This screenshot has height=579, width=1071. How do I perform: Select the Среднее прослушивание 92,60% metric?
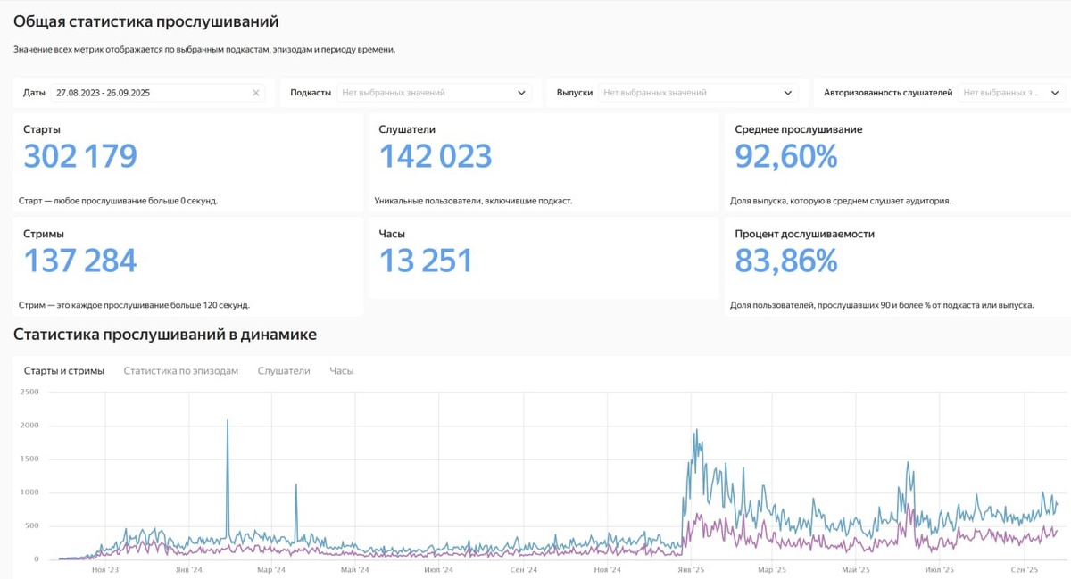tap(786, 156)
